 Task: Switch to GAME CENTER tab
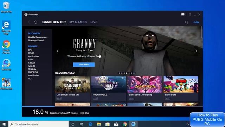[x=54, y=22]
